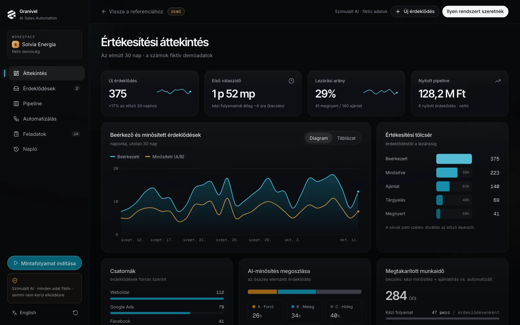Image resolution: width=520 pixels, height=325 pixels.
Task: Click the Granivel logo icon
Action: [x=12, y=15]
